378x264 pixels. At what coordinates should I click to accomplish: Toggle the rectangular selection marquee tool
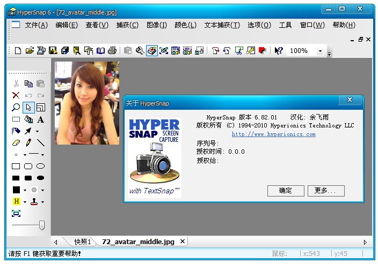coord(16,119)
